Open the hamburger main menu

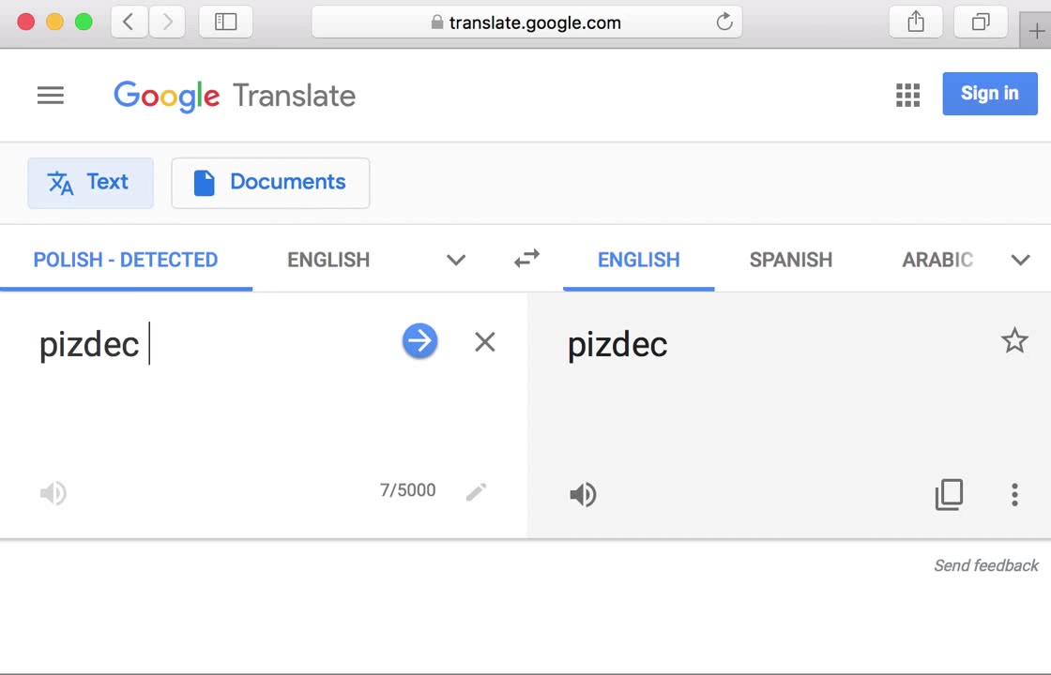51,95
